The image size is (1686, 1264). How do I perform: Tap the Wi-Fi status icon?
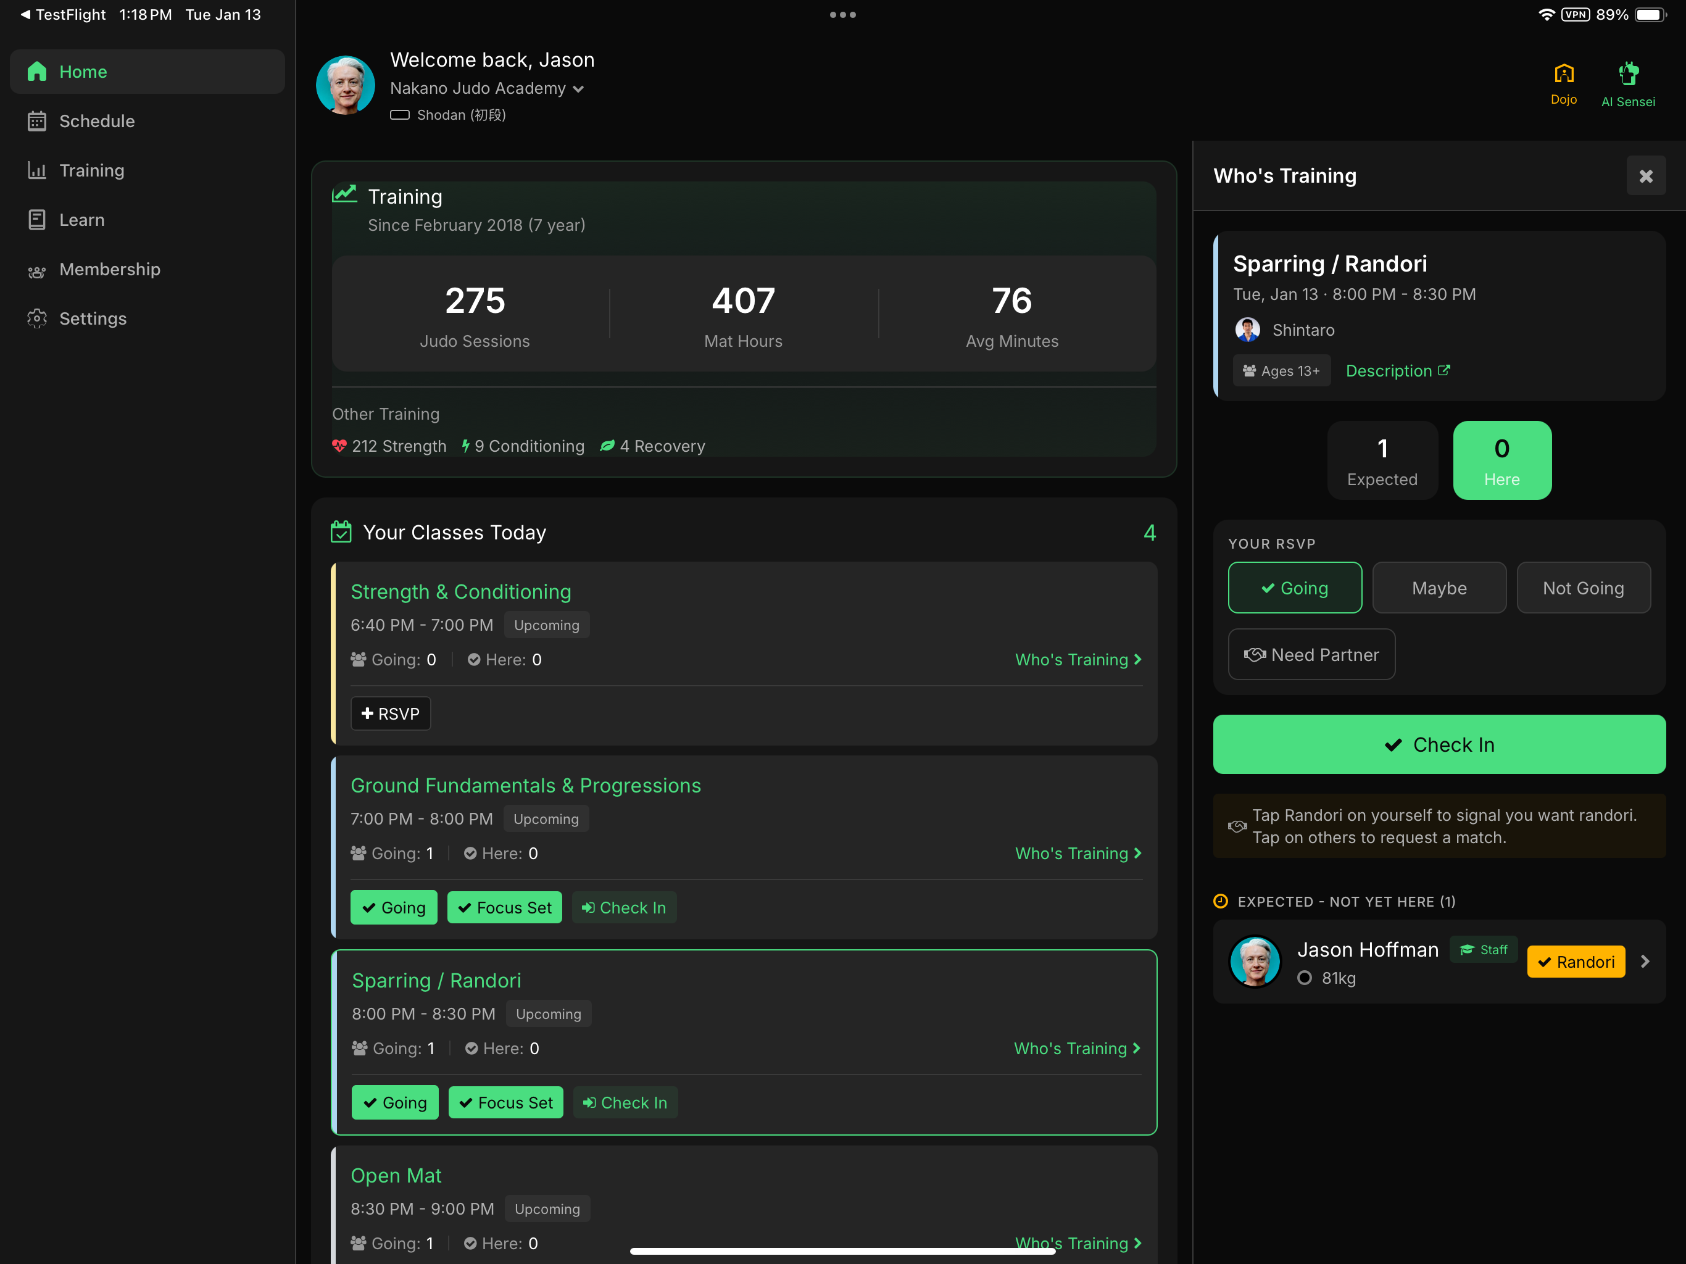tap(1546, 14)
